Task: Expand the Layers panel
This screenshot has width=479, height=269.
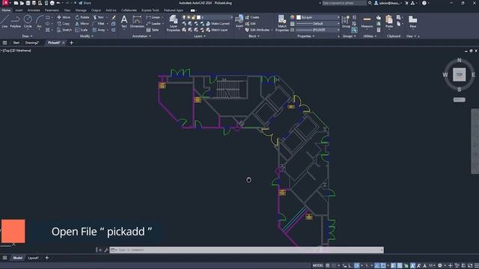Action: (x=199, y=37)
